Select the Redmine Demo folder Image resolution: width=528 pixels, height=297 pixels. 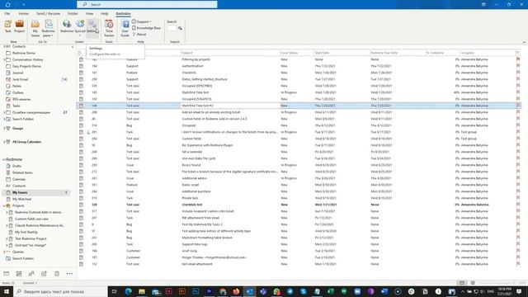point(24,53)
